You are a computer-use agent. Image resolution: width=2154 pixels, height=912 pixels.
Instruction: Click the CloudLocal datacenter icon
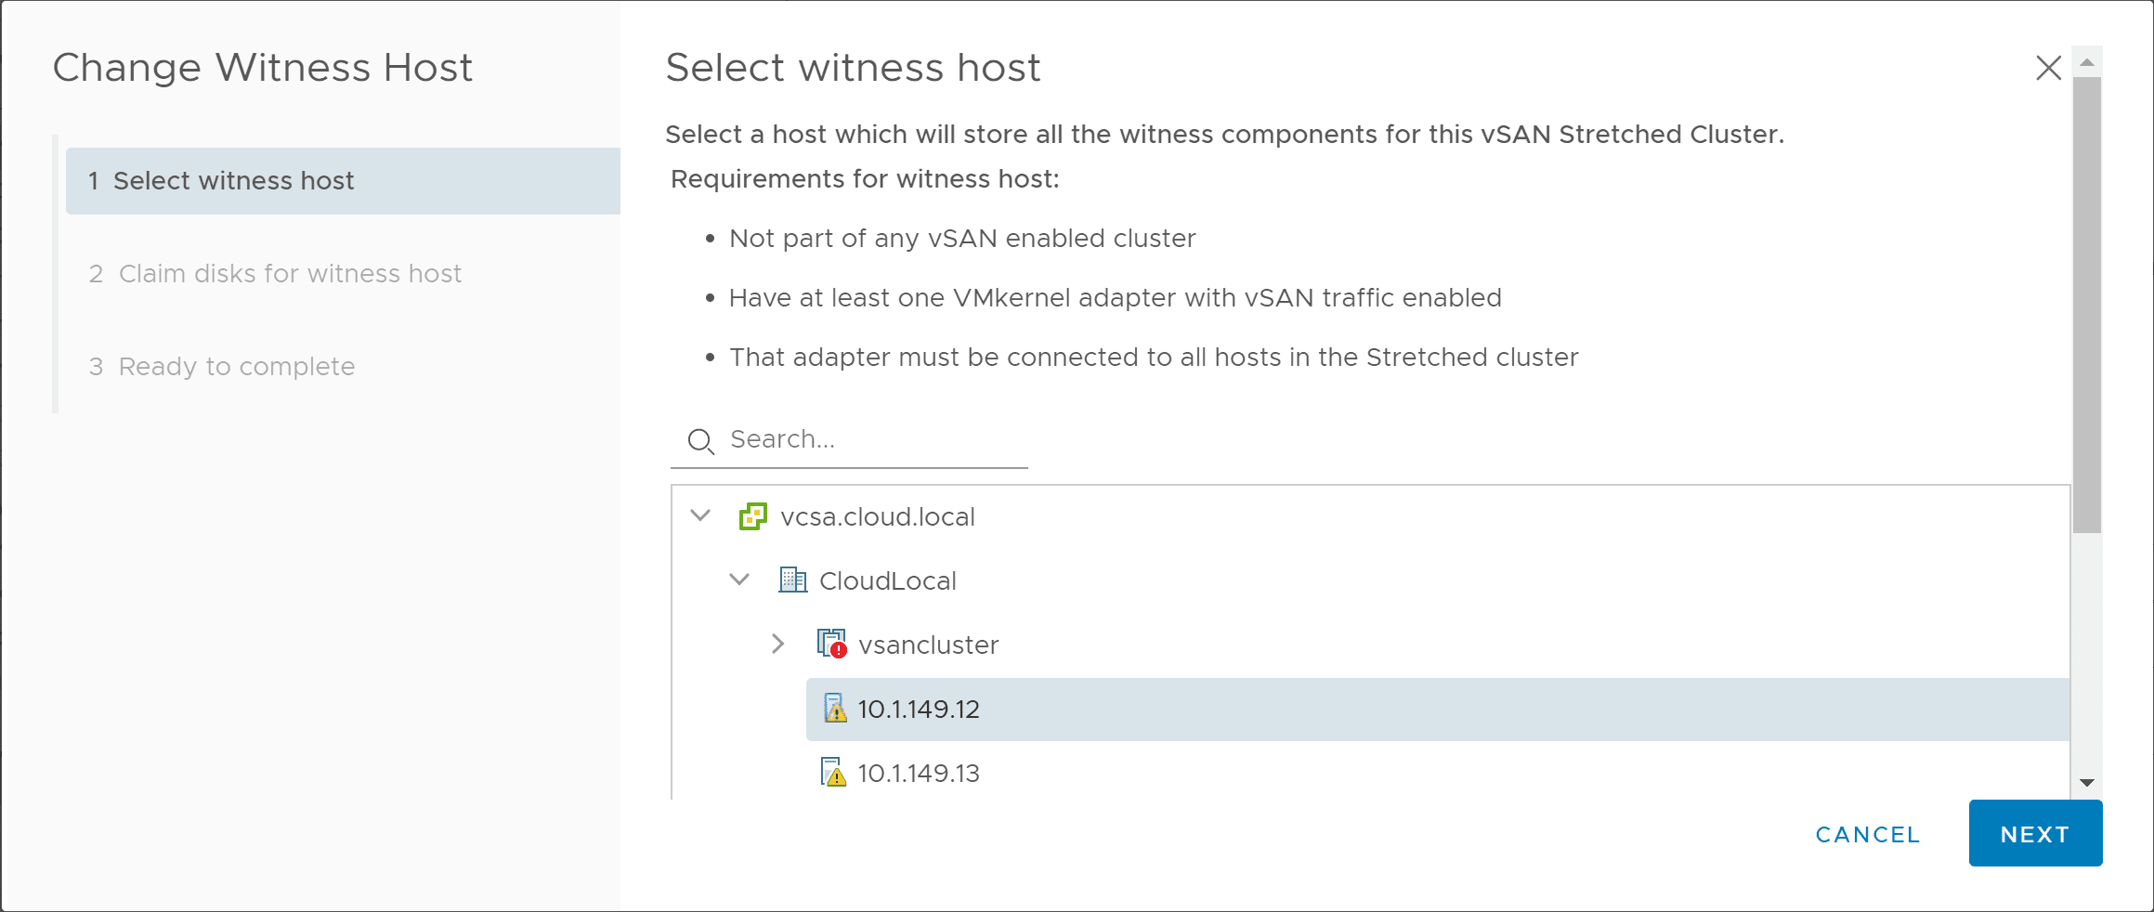pyautogui.click(x=792, y=580)
